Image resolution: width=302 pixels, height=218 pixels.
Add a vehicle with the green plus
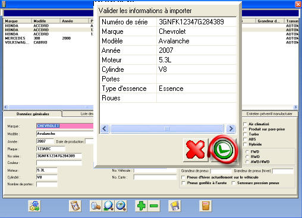point(141,206)
